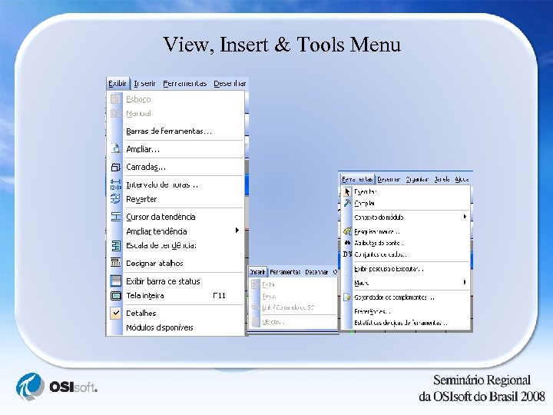Click the Pesquisar marca search icon
The image size is (553, 415).
[347, 231]
